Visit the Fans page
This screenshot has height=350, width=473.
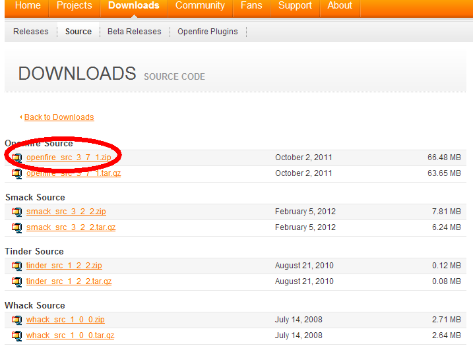pyautogui.click(x=251, y=5)
